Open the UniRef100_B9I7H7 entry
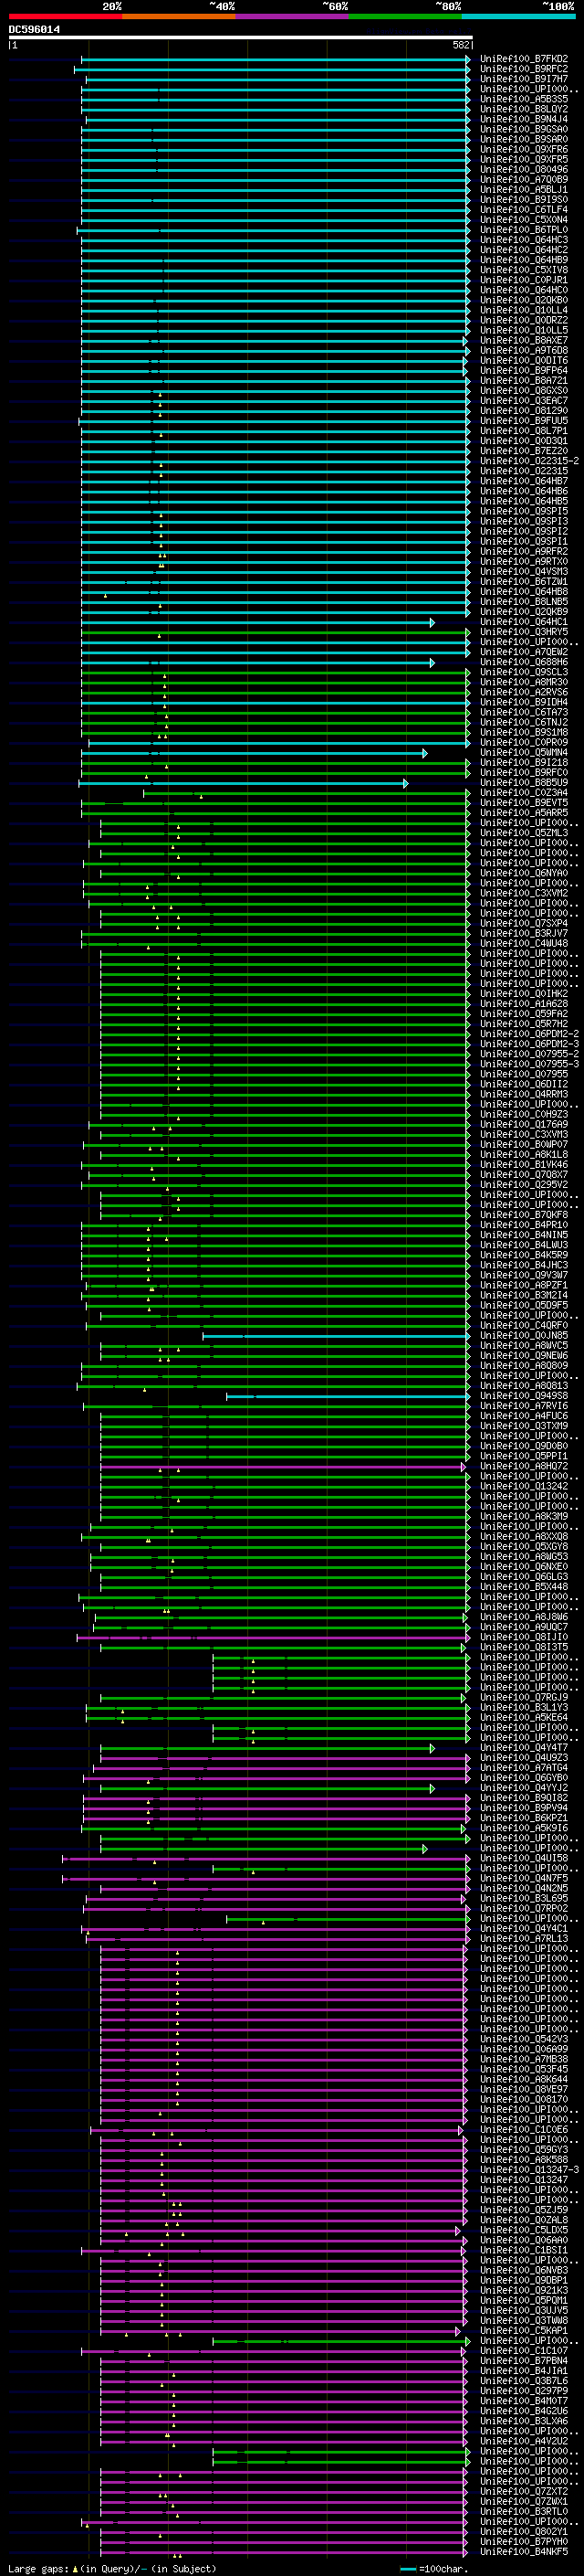 [x=524, y=79]
